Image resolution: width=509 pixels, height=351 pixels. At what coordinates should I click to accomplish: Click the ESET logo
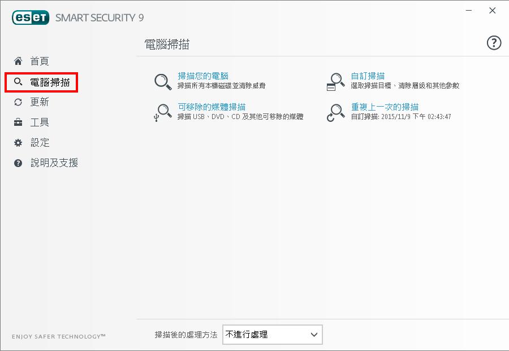point(31,17)
